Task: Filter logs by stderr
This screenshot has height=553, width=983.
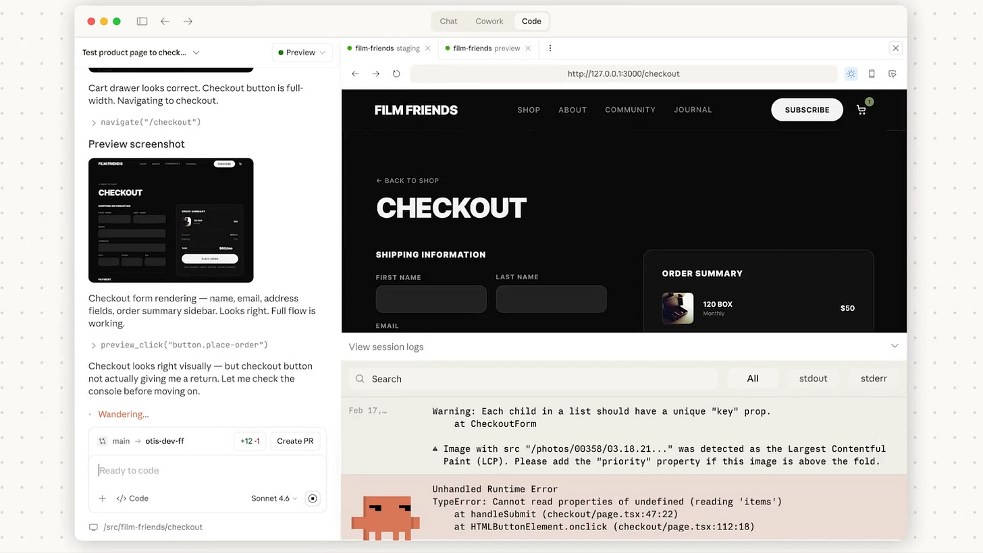Action: 874,379
